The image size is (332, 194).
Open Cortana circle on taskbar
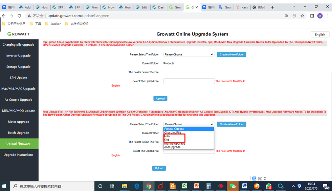click(100, 186)
